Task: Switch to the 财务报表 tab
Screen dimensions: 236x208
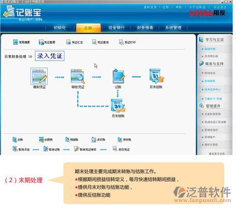Action: pos(145,28)
